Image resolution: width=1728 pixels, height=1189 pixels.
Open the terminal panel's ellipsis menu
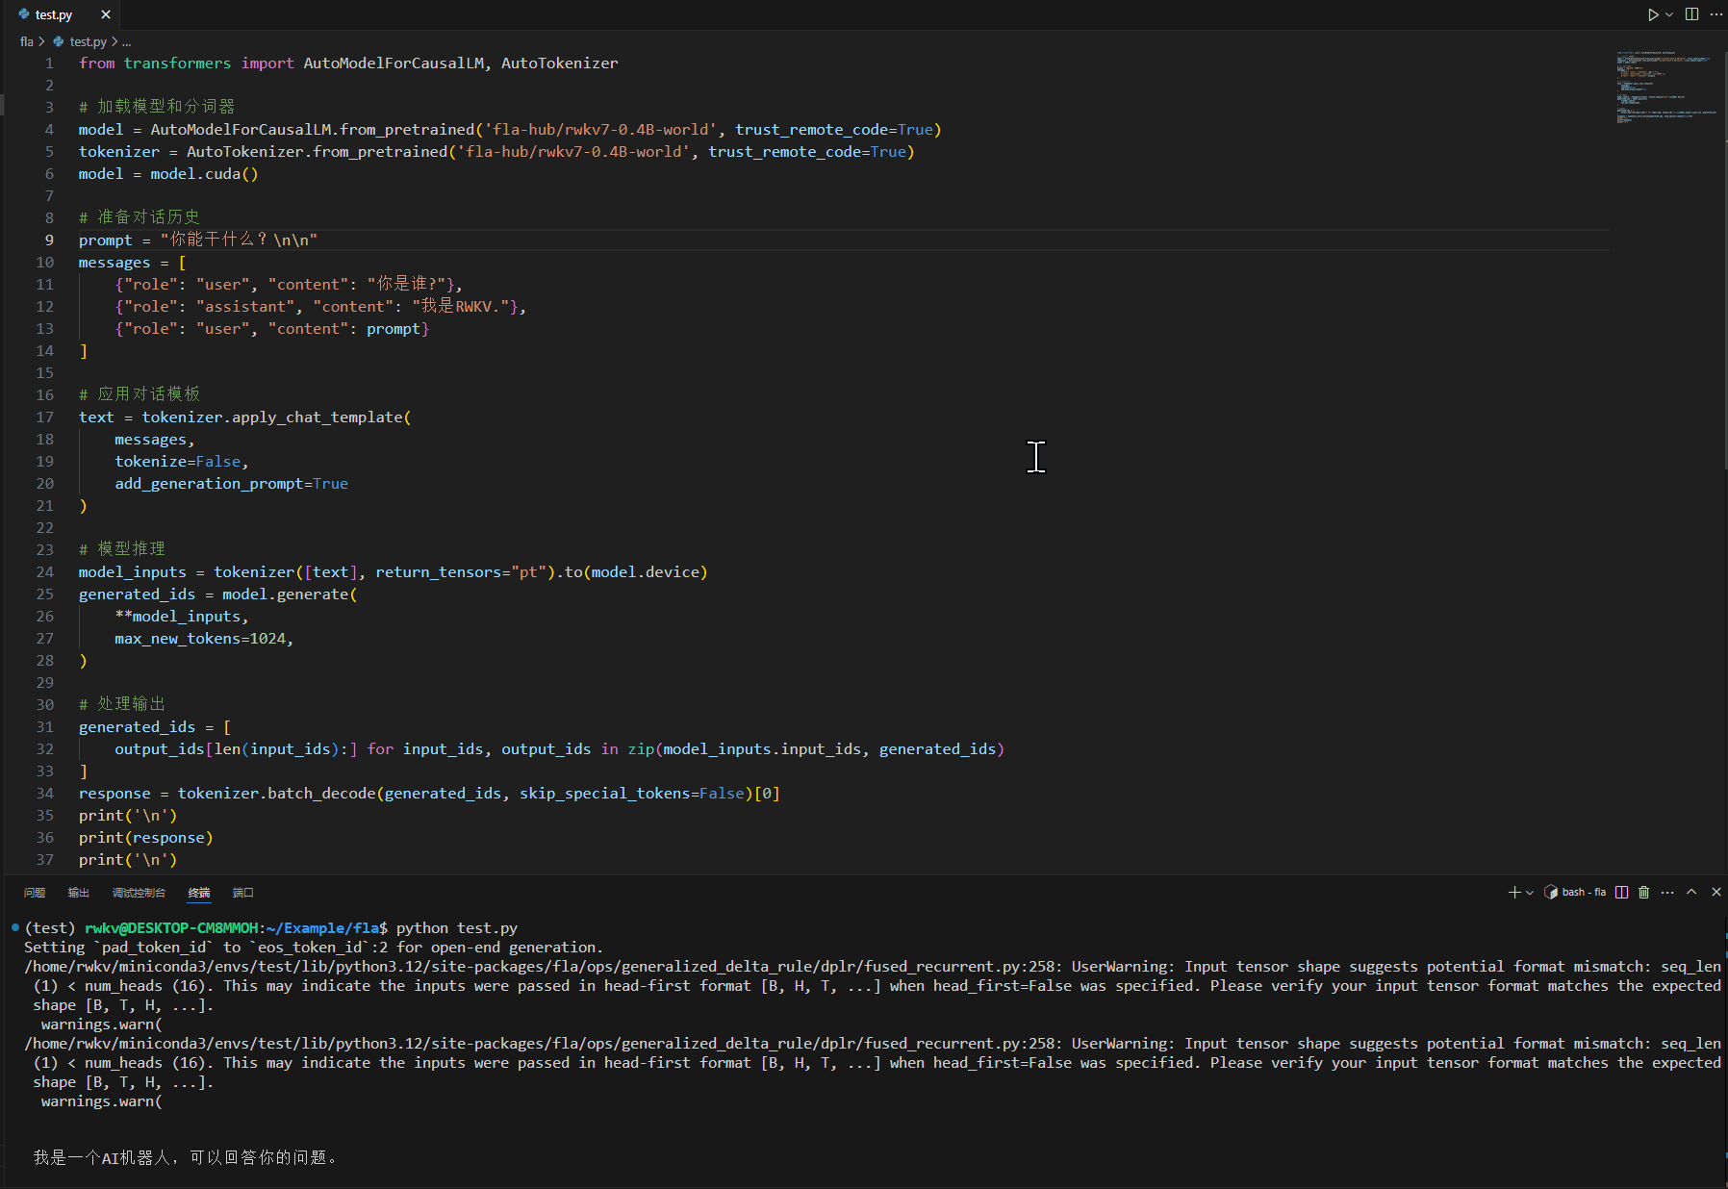tap(1667, 893)
